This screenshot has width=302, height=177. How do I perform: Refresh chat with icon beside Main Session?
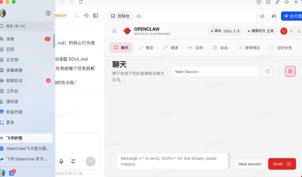[x=267, y=71]
